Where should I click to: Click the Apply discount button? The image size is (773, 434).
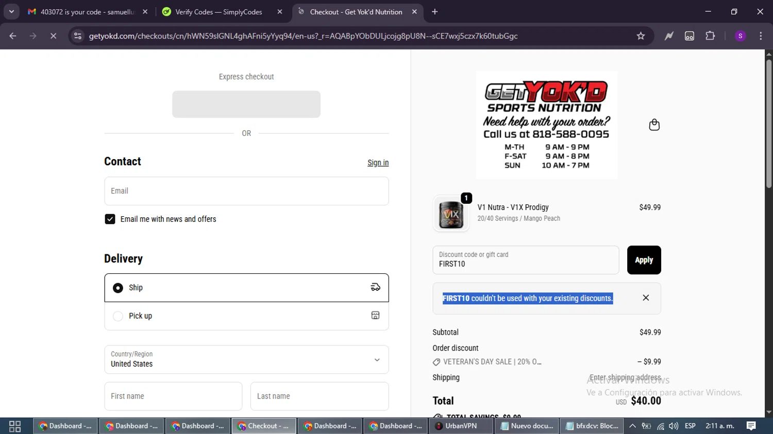(644, 260)
